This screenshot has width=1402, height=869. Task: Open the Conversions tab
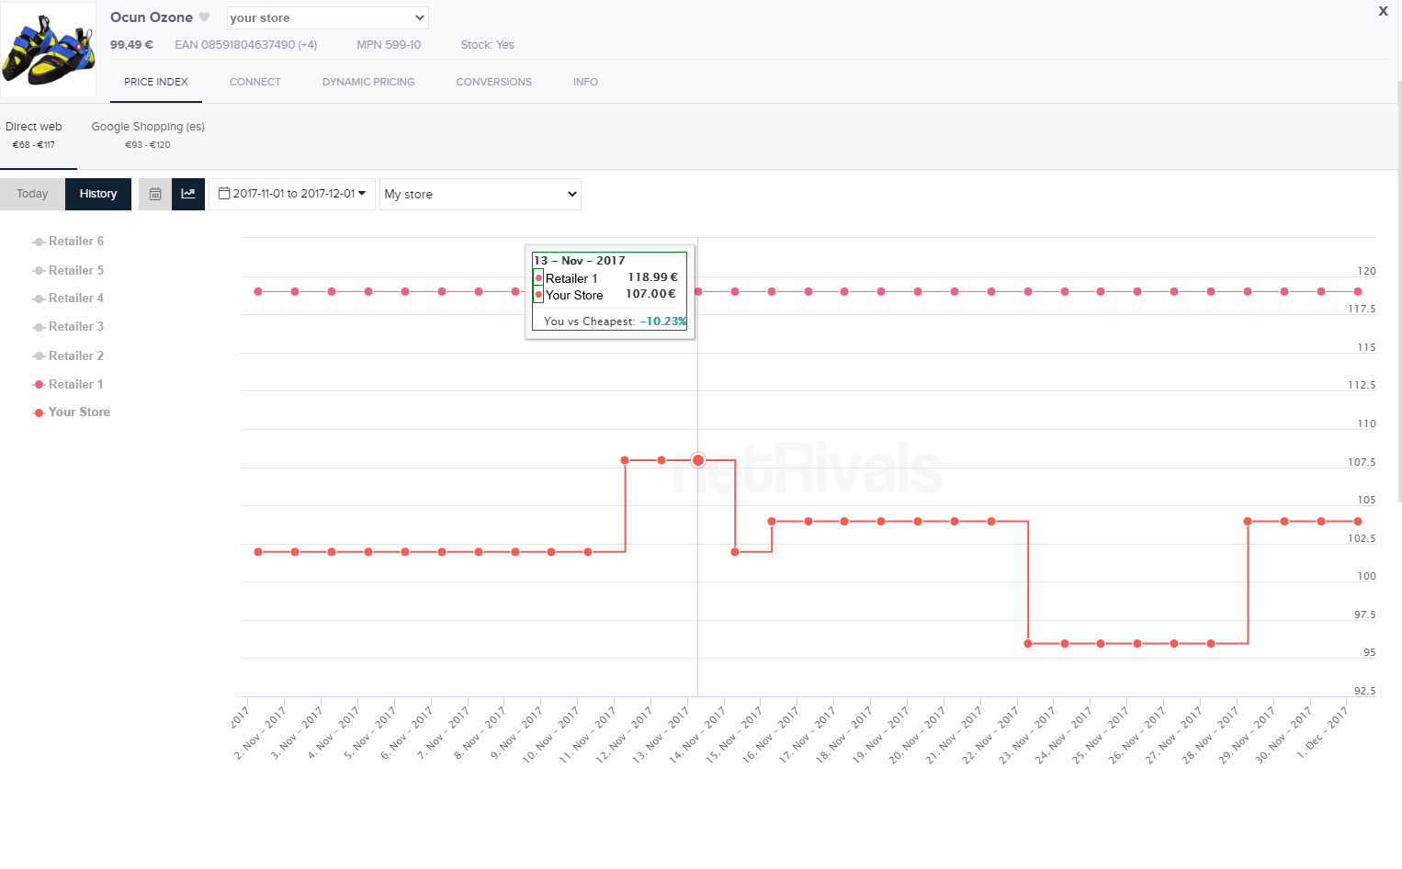click(494, 82)
